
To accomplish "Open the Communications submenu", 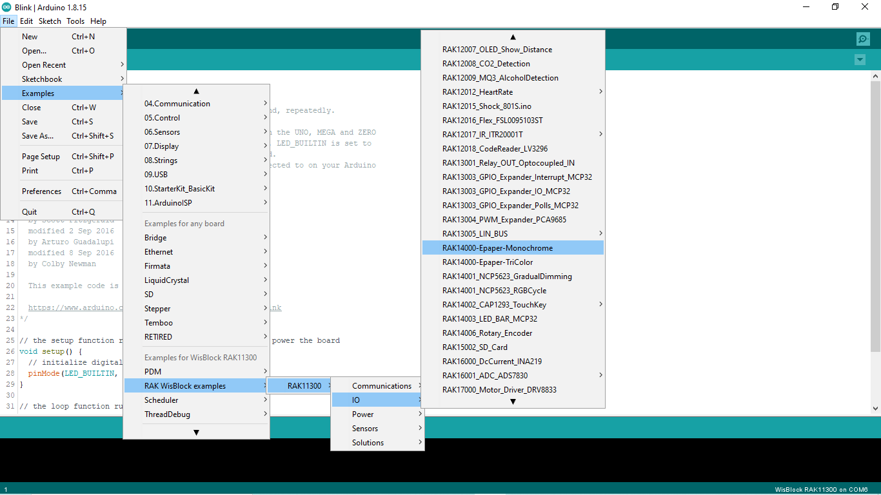I will (x=377, y=386).
